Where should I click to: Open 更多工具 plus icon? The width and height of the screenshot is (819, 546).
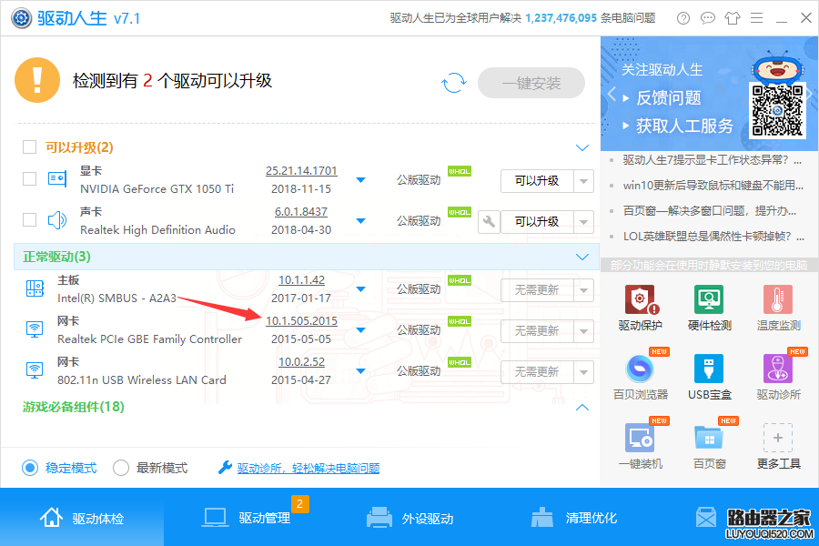pos(778,438)
